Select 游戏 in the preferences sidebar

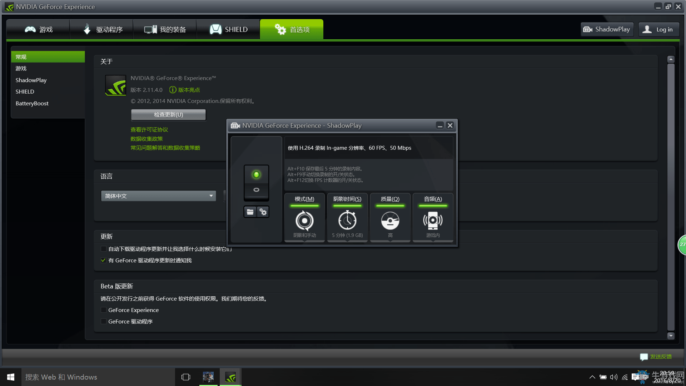click(48, 68)
